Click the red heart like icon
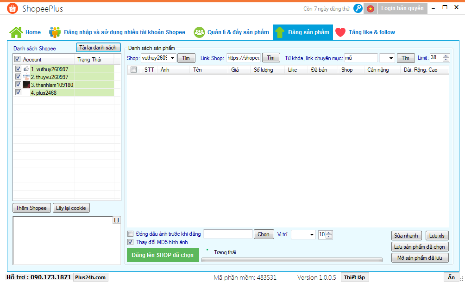Screen dimensions: 465x282 [340, 32]
